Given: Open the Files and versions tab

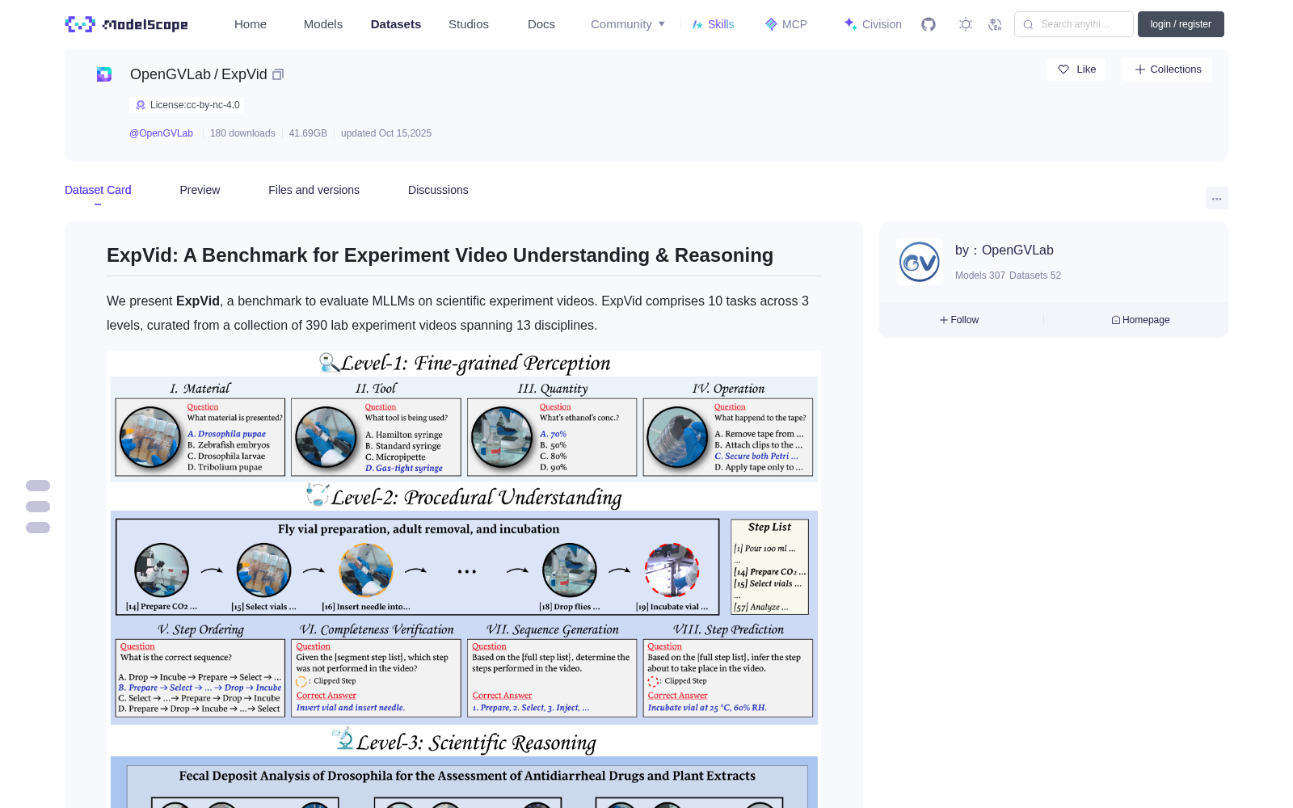Looking at the screenshot, I should coord(314,190).
